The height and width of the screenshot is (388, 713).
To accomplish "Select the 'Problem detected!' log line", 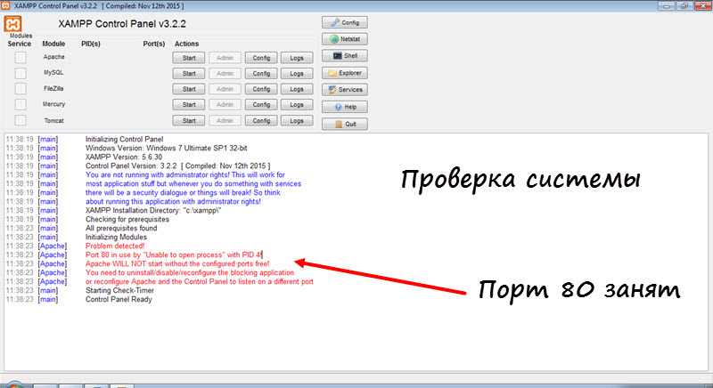I will [115, 246].
